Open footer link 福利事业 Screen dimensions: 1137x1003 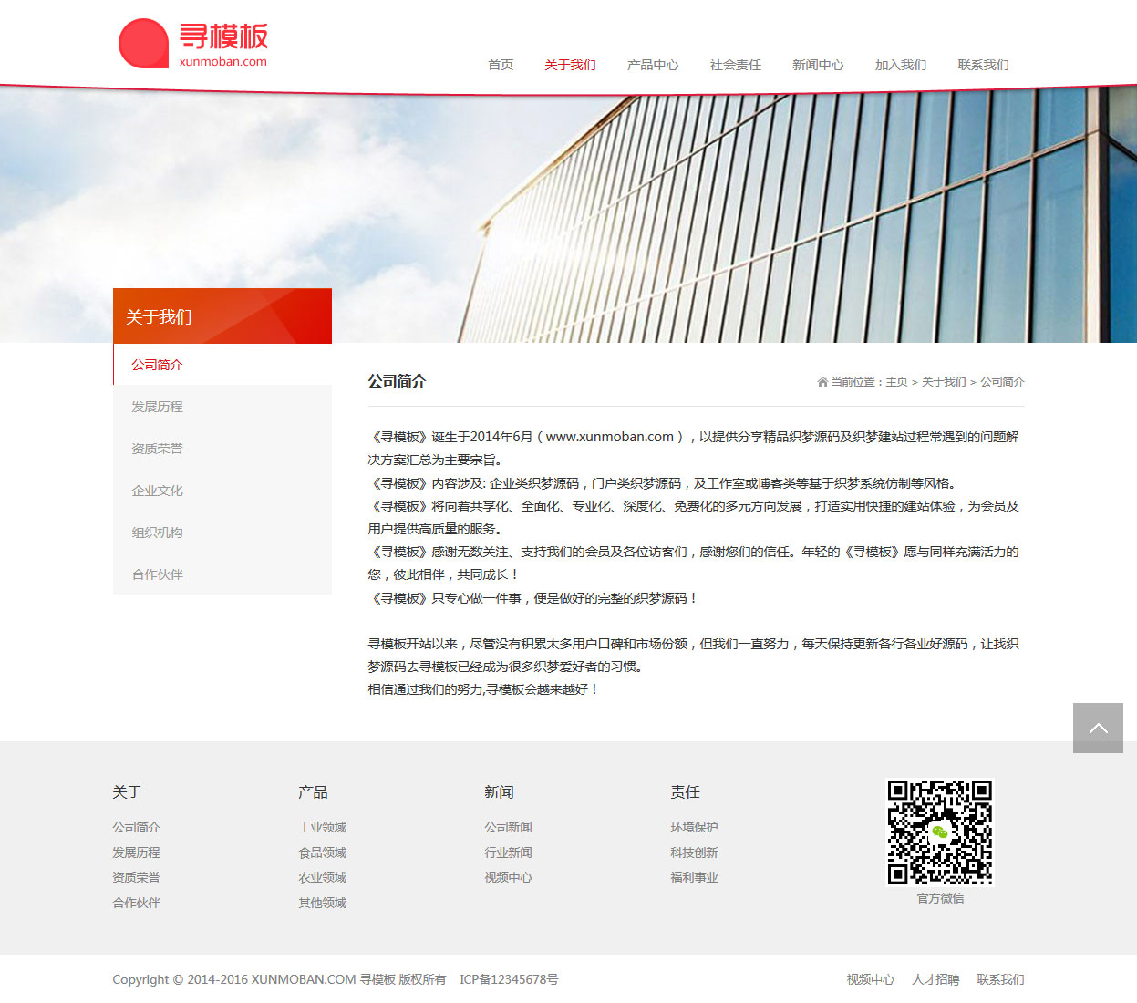pos(694,877)
